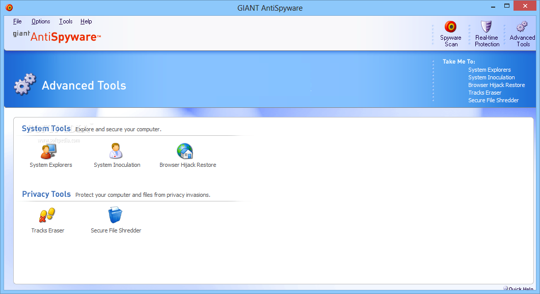Click the System Explorers label under System Tools
Viewport: 540px width, 294px height.
[x=51, y=165]
